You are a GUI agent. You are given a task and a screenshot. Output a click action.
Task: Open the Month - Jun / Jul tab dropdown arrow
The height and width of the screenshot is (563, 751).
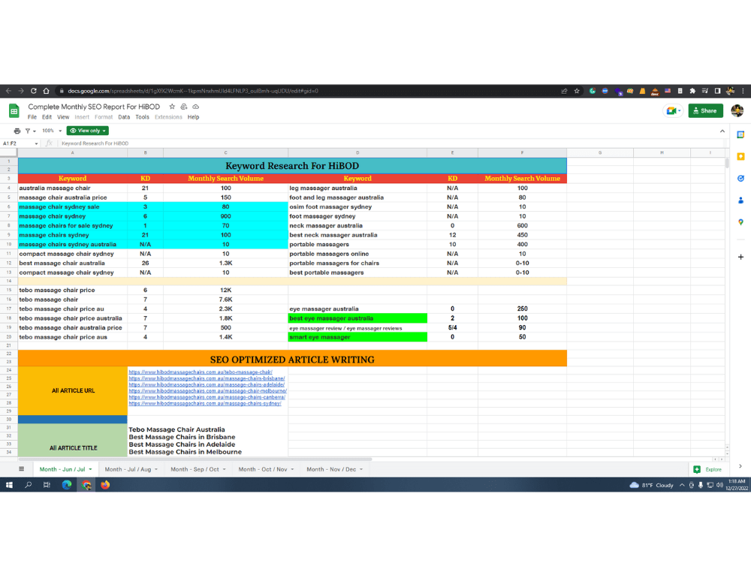(x=91, y=470)
